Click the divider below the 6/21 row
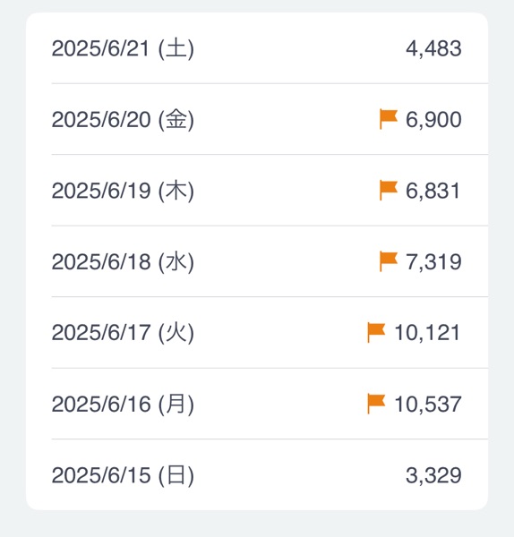 coord(270,83)
